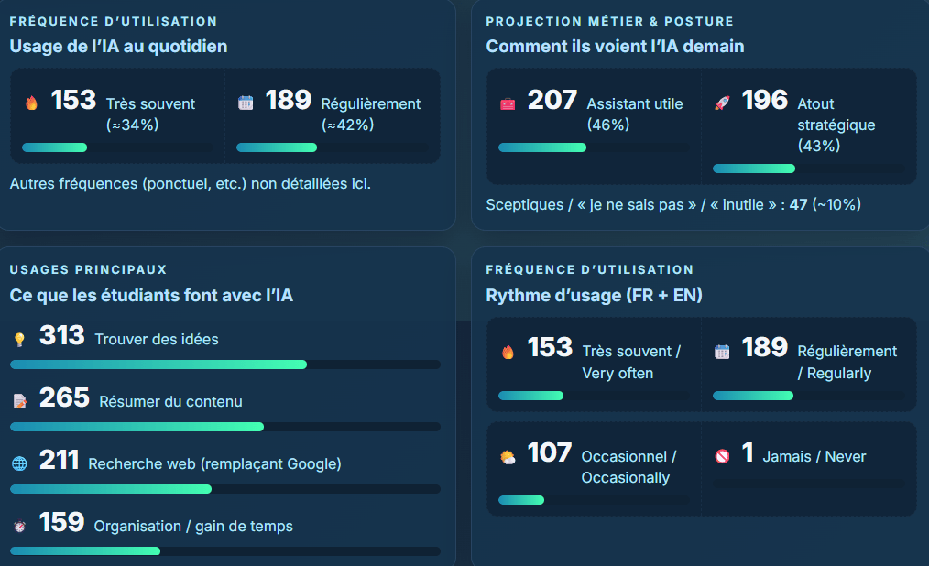Click the briefcase icon next to Assistant utile
929x566 pixels.
click(x=508, y=103)
